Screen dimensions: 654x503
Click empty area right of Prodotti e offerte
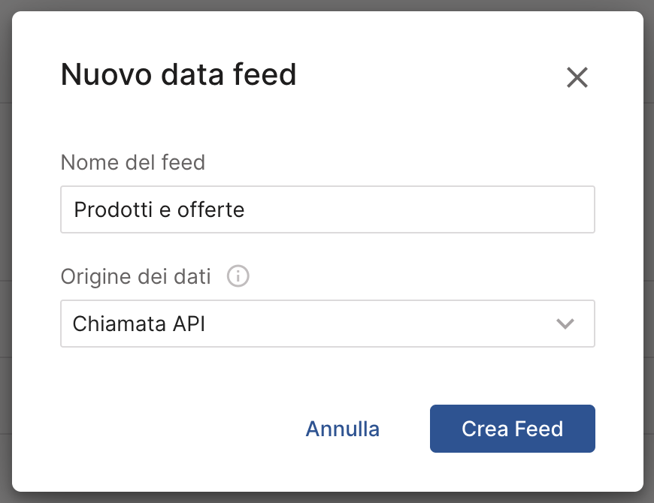click(x=421, y=209)
